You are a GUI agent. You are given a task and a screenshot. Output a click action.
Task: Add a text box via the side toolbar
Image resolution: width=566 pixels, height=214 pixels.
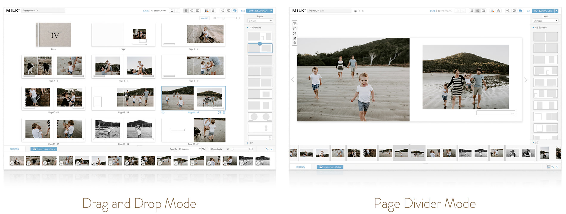295,24
